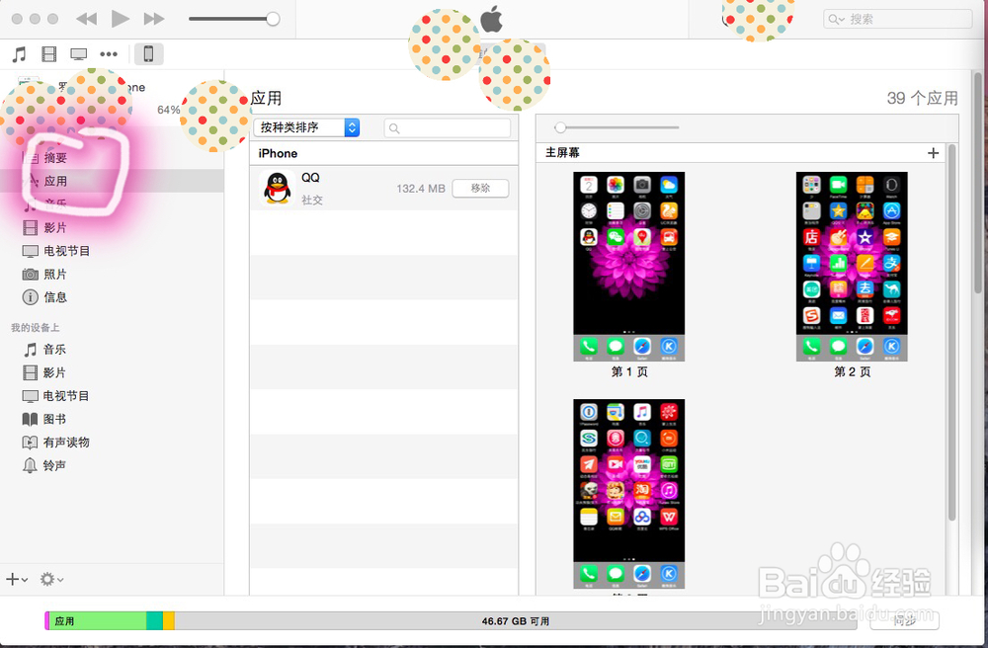This screenshot has height=648, width=988.
Task: Click 移除 to remove the QQ app
Action: [x=480, y=188]
